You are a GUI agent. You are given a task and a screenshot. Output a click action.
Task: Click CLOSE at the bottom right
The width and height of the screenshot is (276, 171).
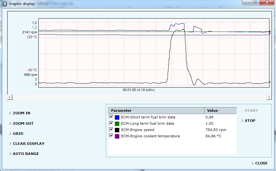coord(261,163)
